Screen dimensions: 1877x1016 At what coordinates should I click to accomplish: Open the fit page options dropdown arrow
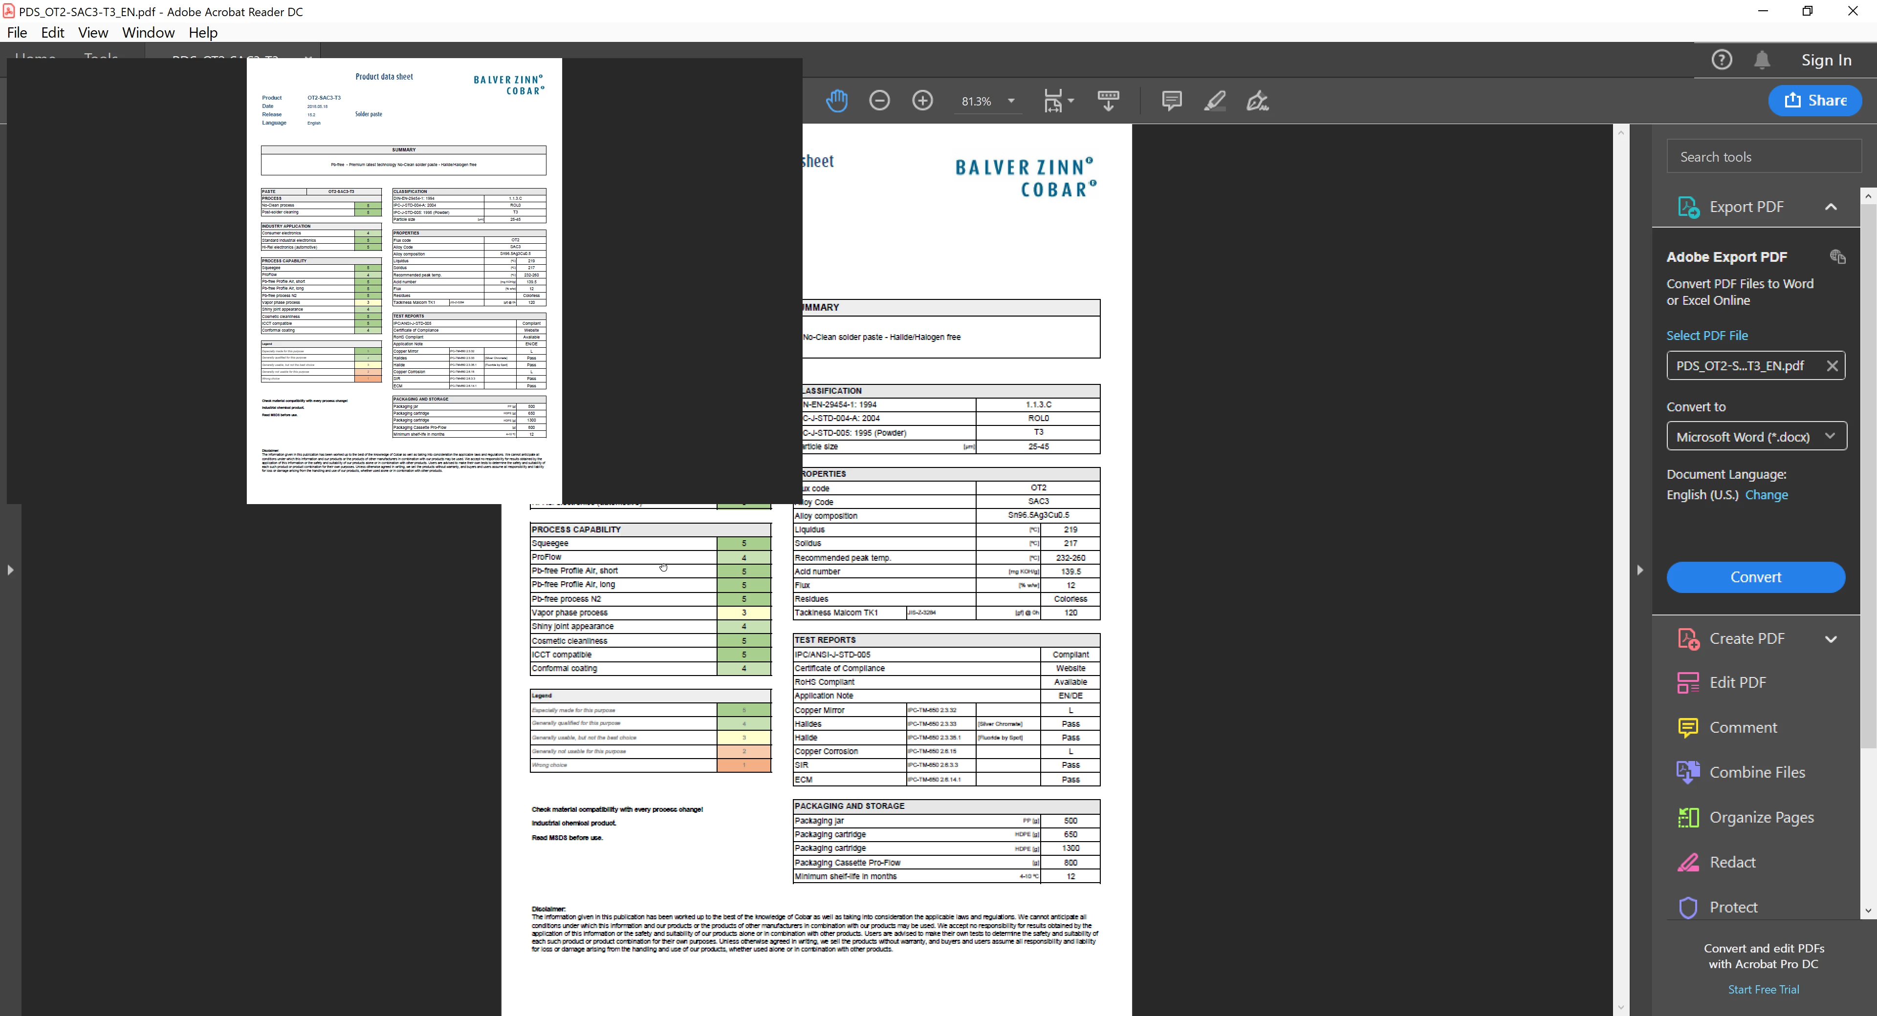[x=1070, y=101]
